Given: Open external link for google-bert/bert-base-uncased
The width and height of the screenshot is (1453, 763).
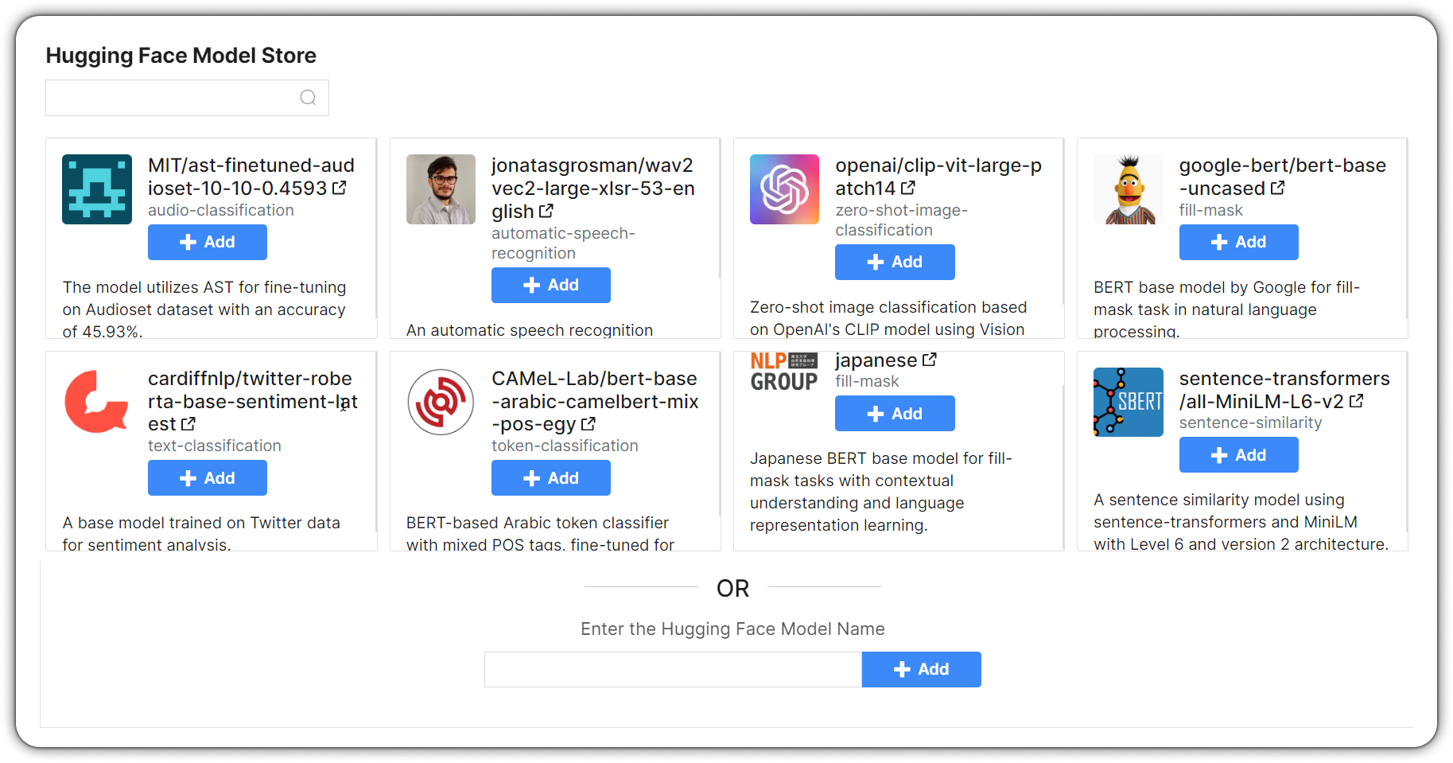Looking at the screenshot, I should (1277, 188).
